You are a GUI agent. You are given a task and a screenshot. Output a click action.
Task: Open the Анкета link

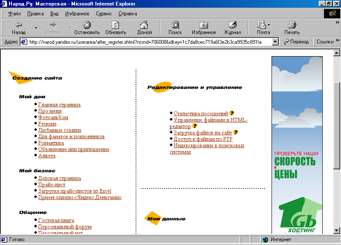point(47,156)
